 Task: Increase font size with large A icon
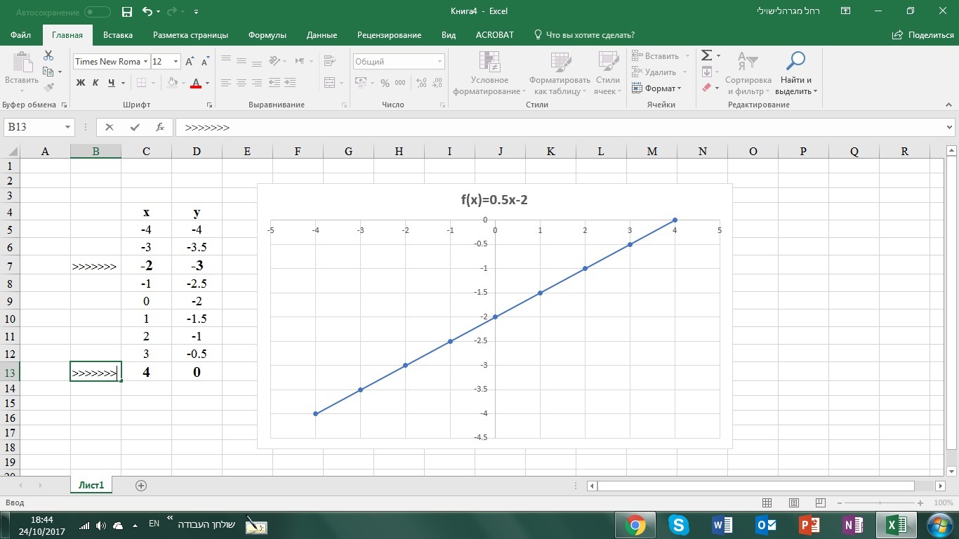pyautogui.click(x=190, y=62)
